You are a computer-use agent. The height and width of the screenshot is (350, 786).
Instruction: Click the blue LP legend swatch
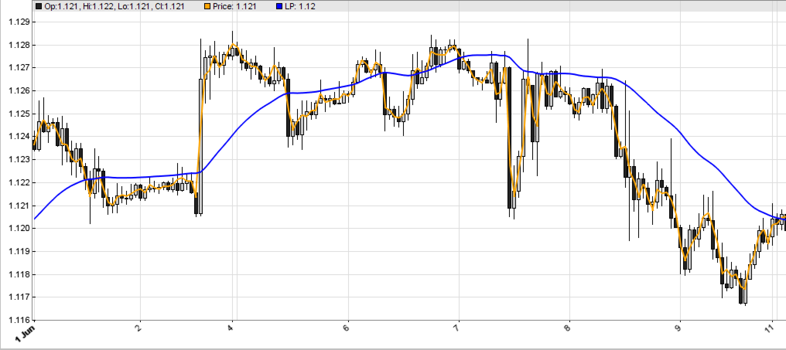pos(279,6)
